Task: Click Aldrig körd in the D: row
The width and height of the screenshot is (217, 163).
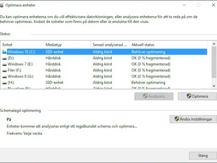Action: (103, 58)
